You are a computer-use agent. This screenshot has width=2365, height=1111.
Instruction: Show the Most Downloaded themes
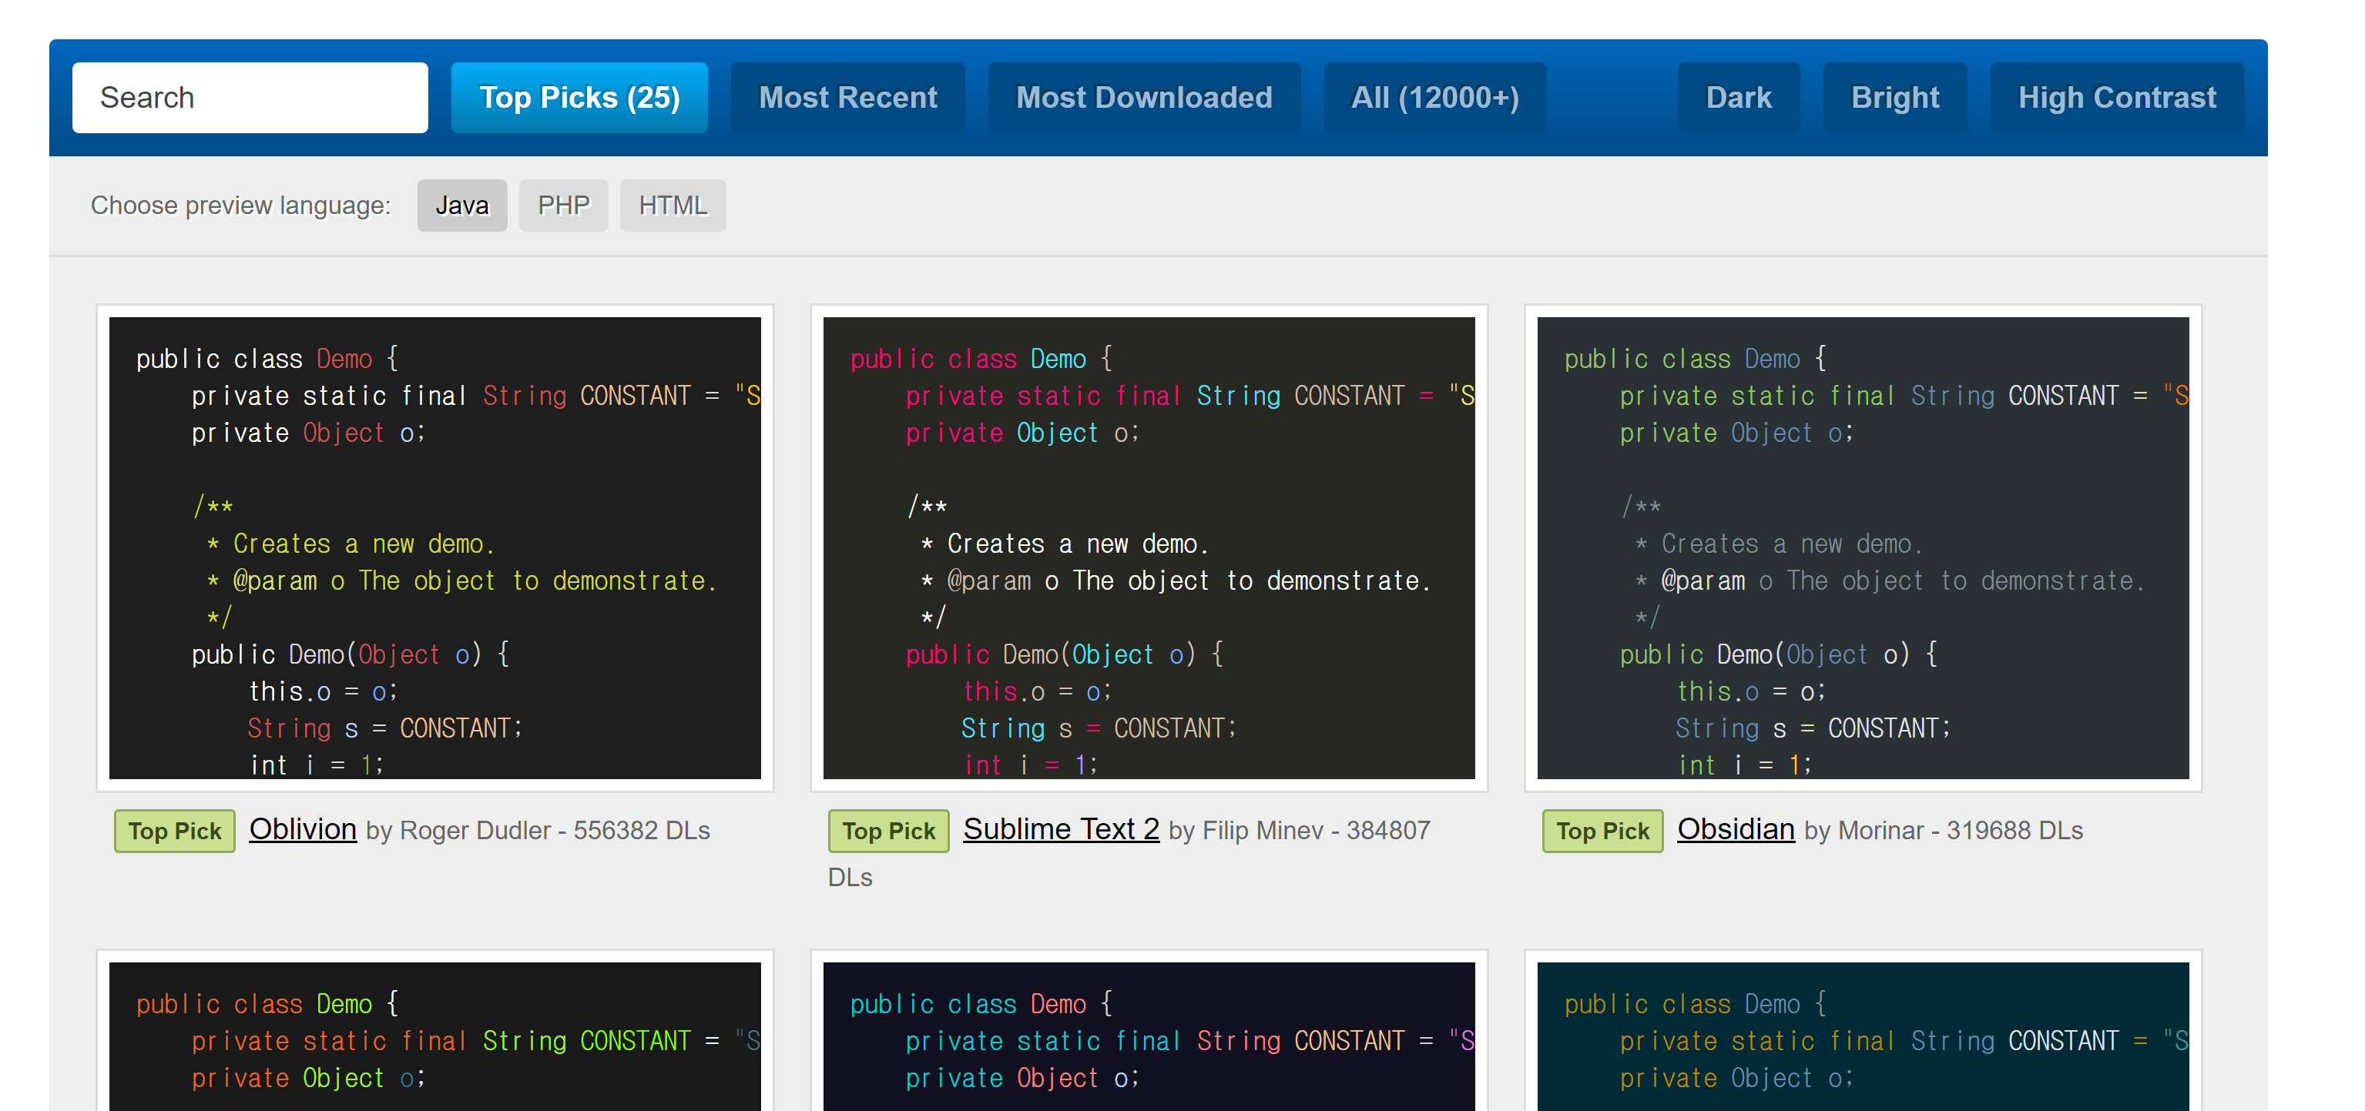(1143, 97)
